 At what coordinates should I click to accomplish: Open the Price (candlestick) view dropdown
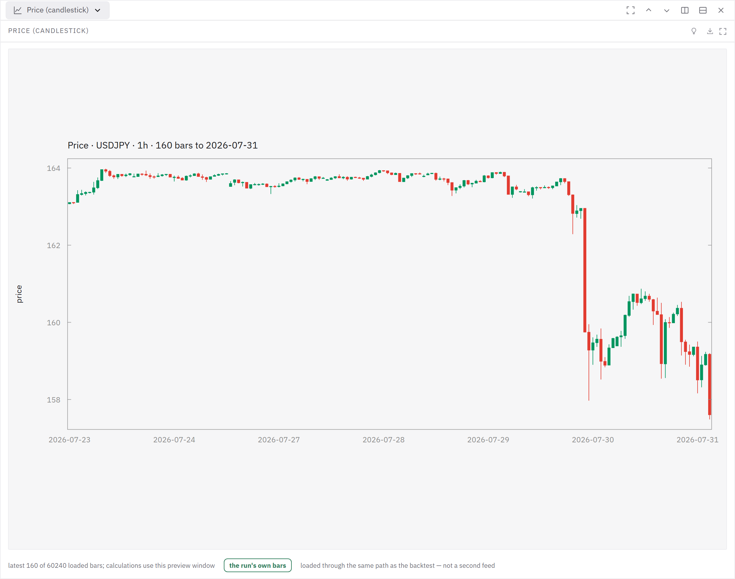(x=57, y=10)
